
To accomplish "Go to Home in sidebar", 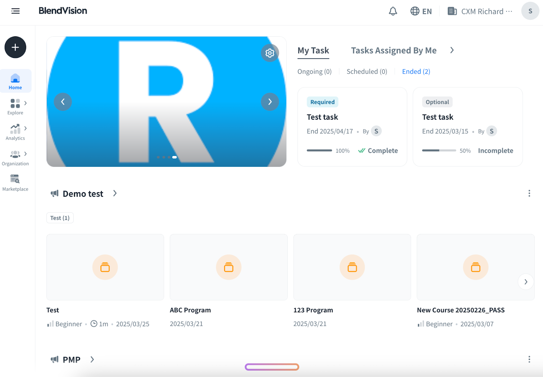I will [x=15, y=81].
